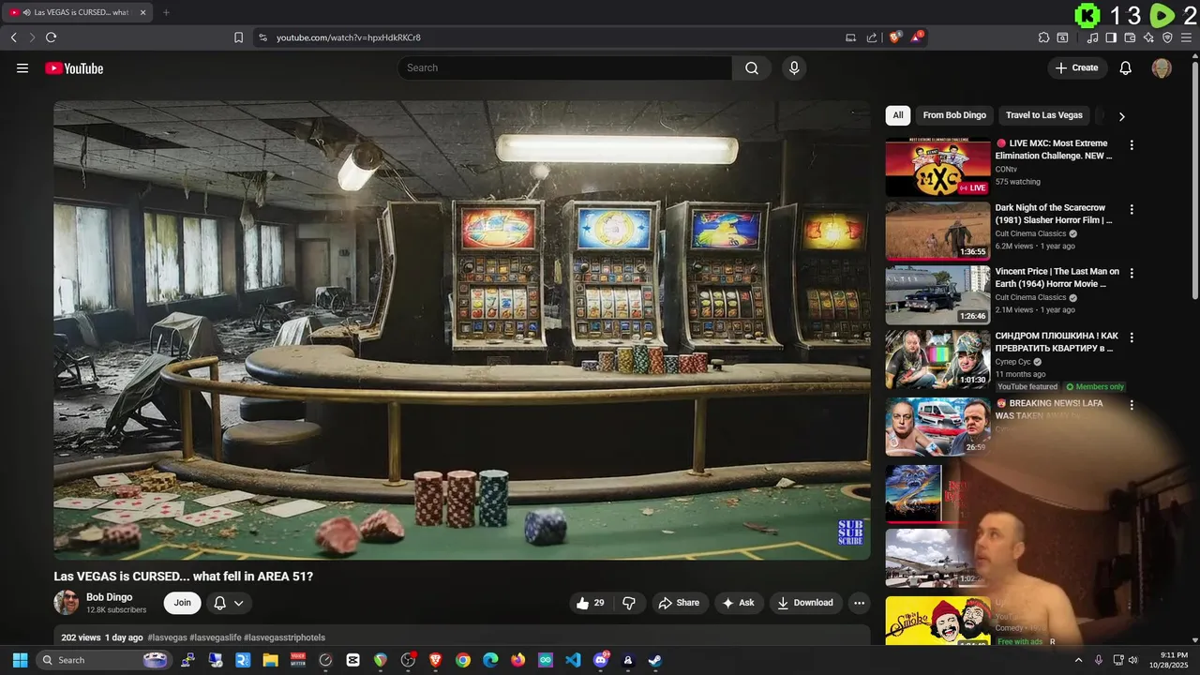Open channel notification preferences bell dropdown
Viewport: 1200px width, 675px height.
pos(228,603)
